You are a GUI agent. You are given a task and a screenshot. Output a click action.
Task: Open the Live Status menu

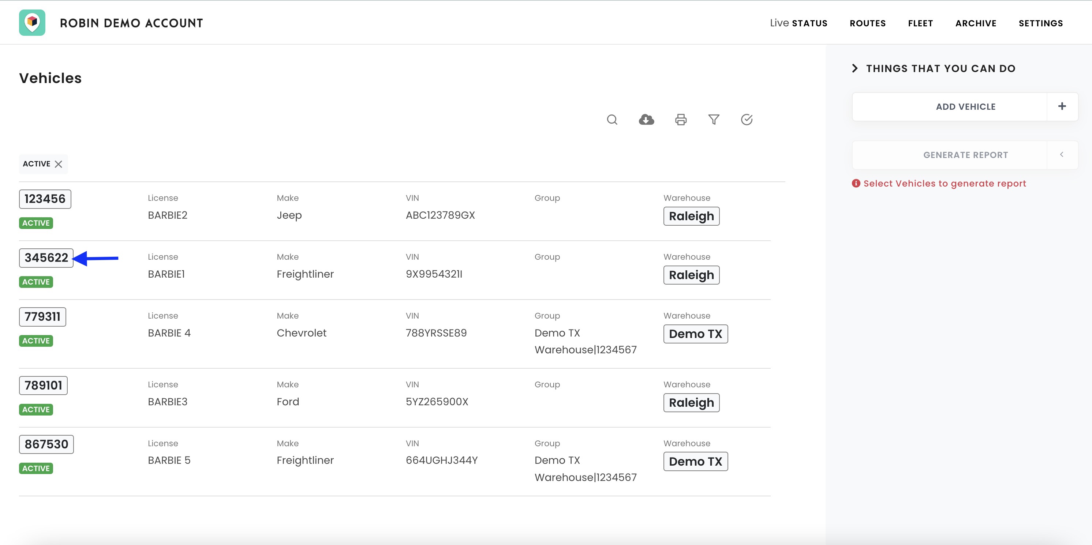tap(798, 23)
